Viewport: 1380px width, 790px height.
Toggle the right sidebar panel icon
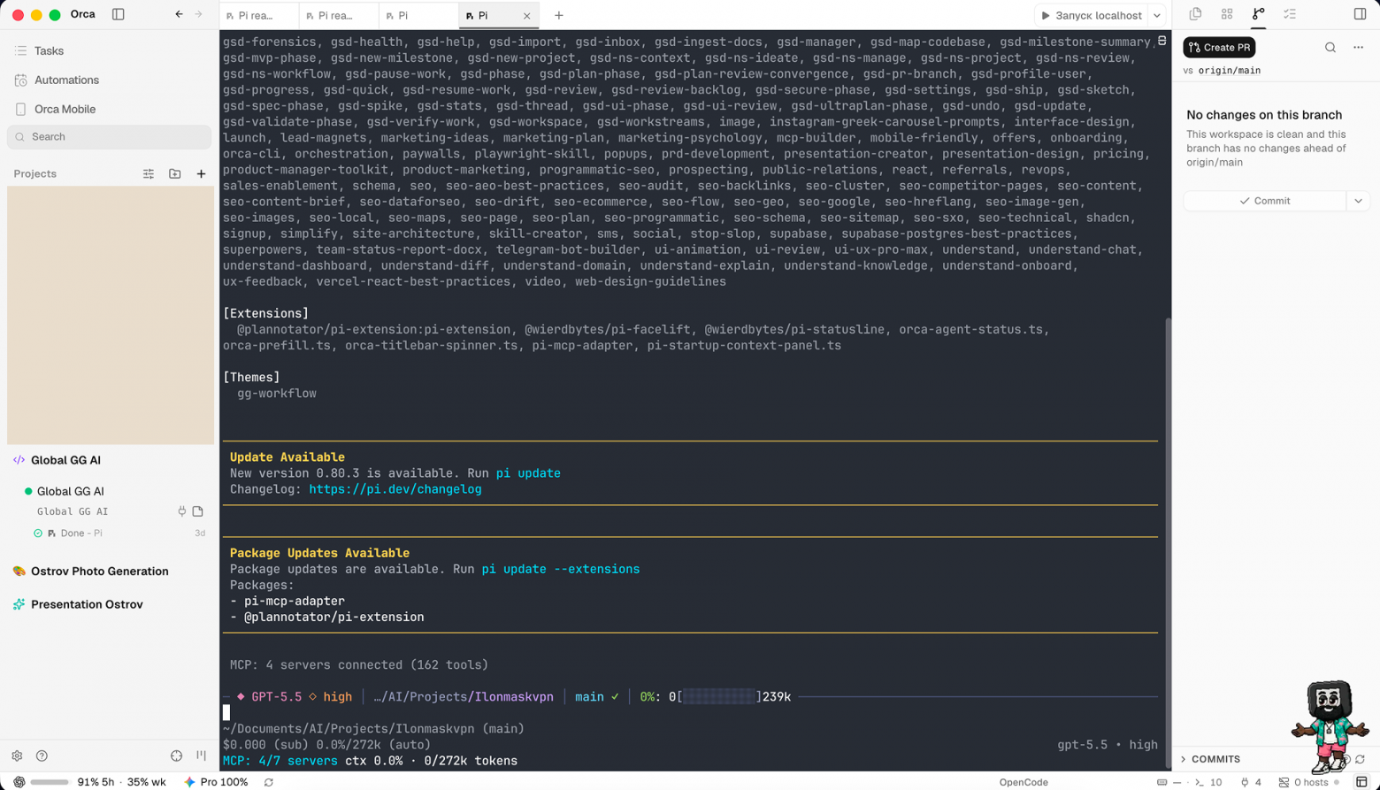point(1361,14)
